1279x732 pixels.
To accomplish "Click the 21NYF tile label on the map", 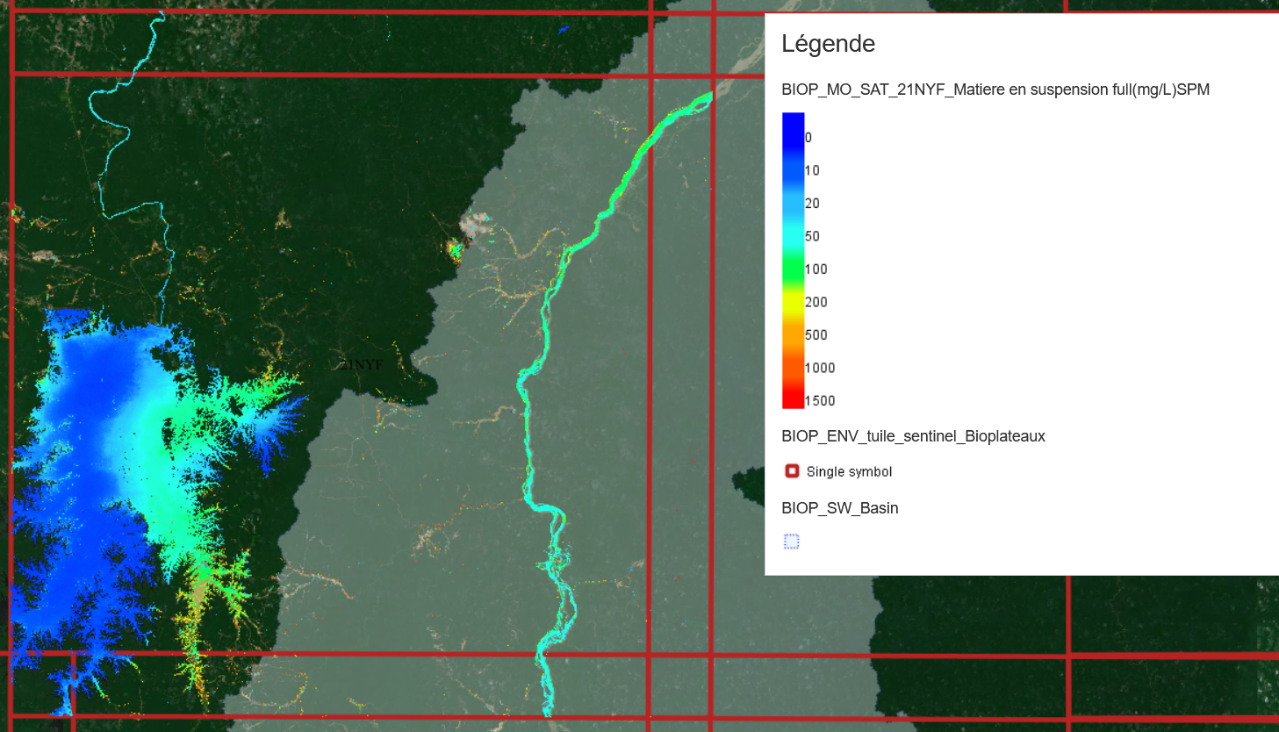I will (362, 364).
